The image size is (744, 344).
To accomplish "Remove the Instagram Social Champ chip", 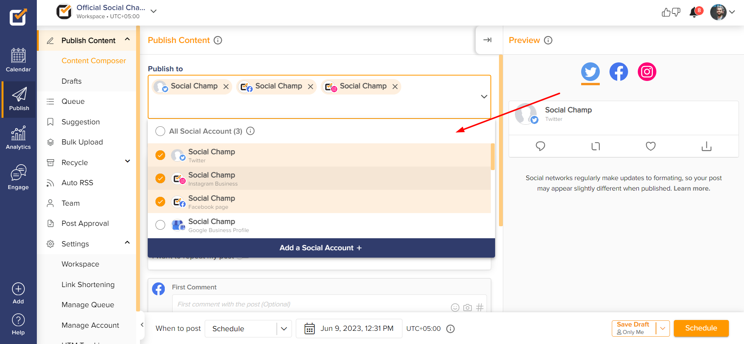I will point(395,87).
